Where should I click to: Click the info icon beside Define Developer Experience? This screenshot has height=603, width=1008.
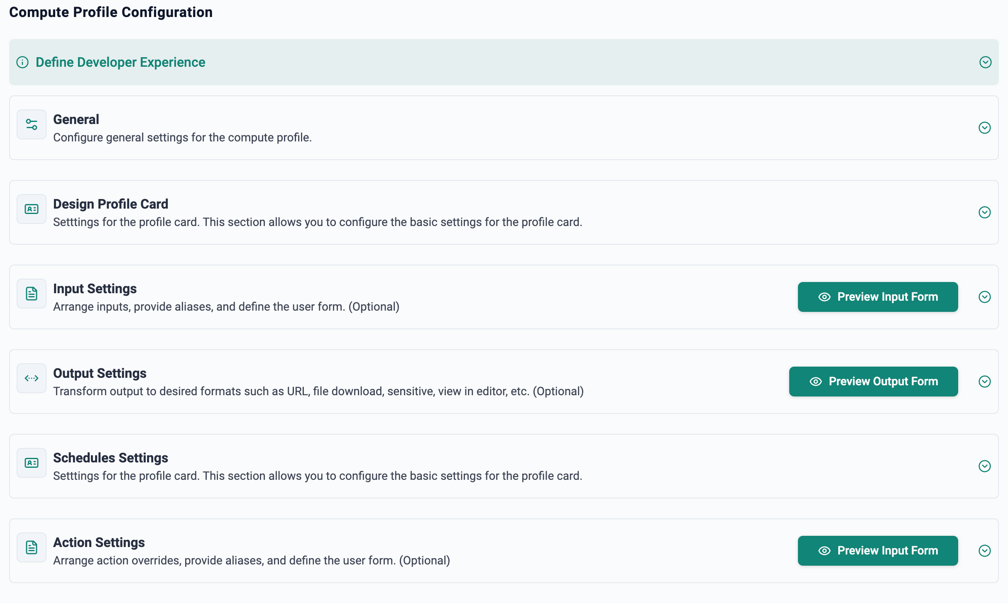[x=22, y=62]
